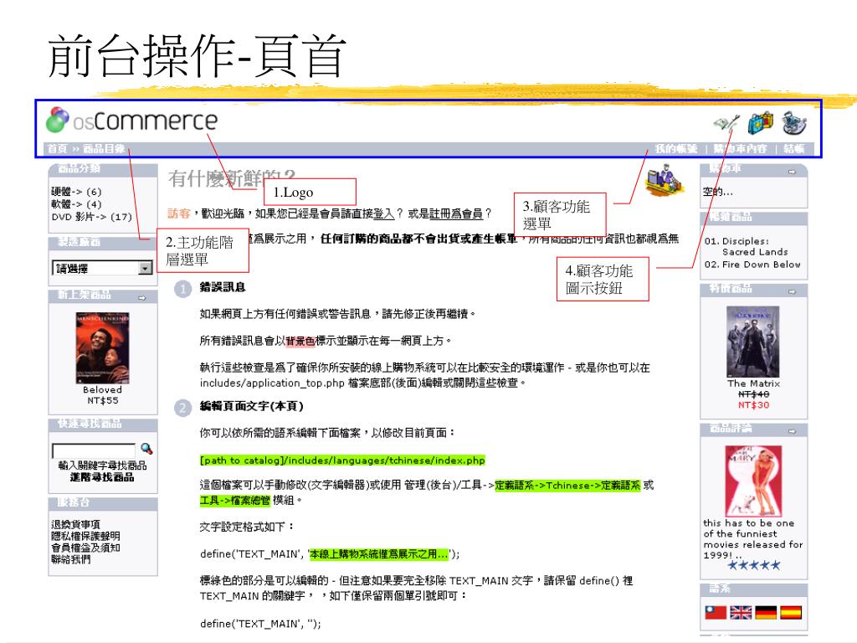Open the 軟體-> (4) category

click(76, 204)
